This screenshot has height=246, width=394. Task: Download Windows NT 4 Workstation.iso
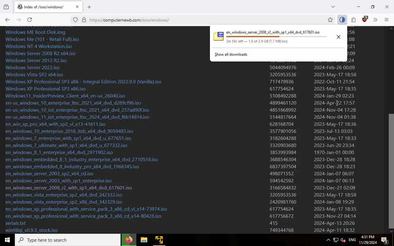pyautogui.click(x=39, y=46)
